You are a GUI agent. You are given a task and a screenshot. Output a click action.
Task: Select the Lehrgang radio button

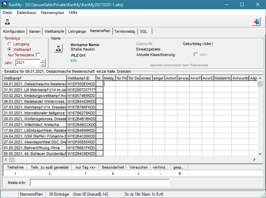[x=10, y=44]
